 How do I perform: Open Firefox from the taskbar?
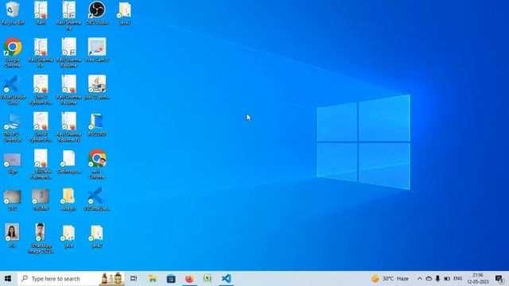[x=189, y=279]
